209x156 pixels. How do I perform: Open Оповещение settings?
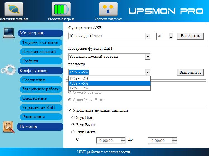point(41,98)
